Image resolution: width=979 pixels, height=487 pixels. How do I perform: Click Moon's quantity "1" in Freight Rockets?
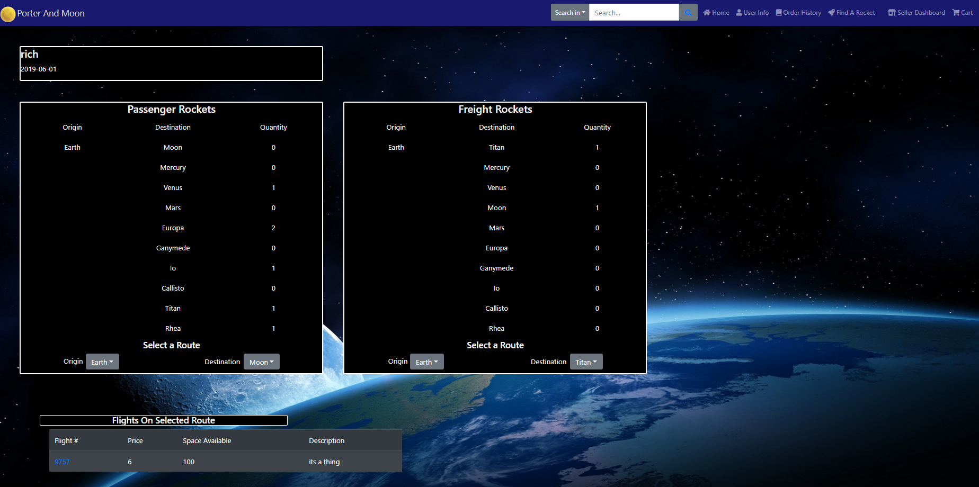[x=597, y=208]
